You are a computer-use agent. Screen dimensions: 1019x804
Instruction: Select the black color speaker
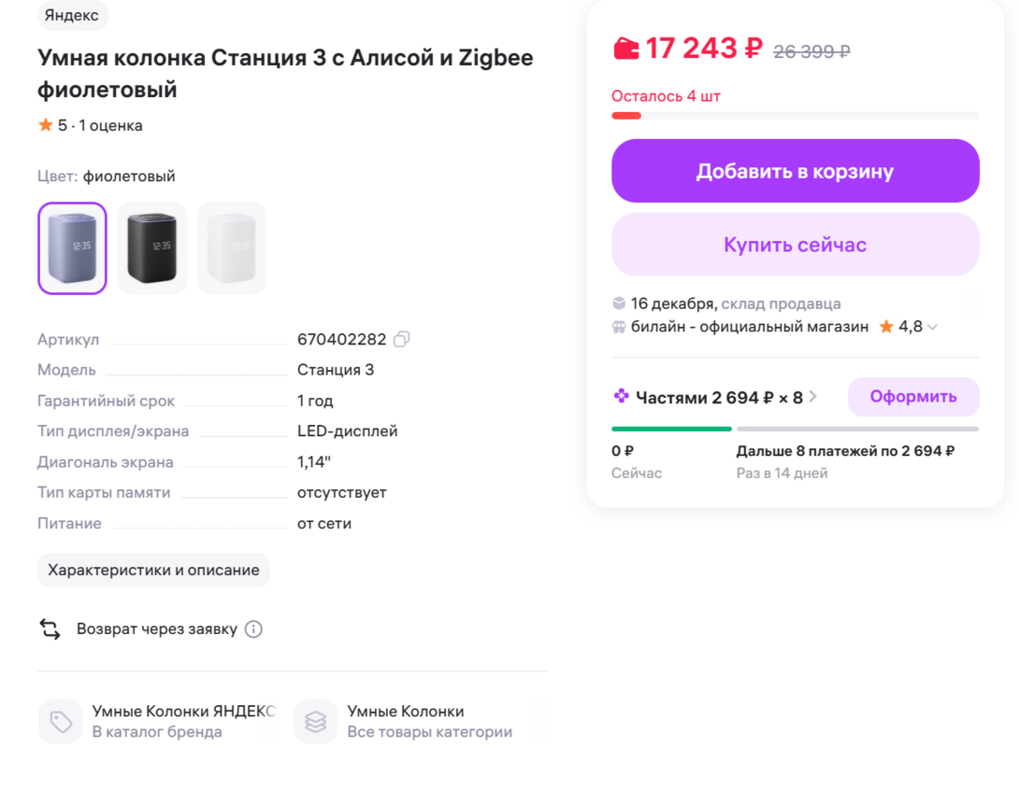tap(151, 248)
